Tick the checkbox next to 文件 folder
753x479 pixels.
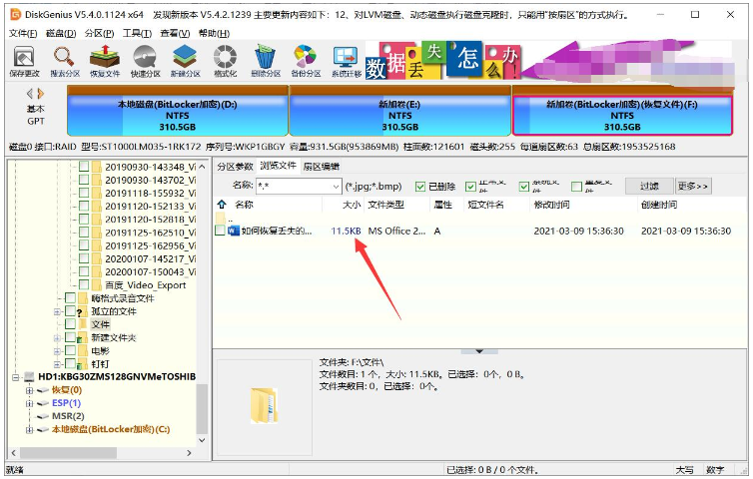(x=70, y=324)
